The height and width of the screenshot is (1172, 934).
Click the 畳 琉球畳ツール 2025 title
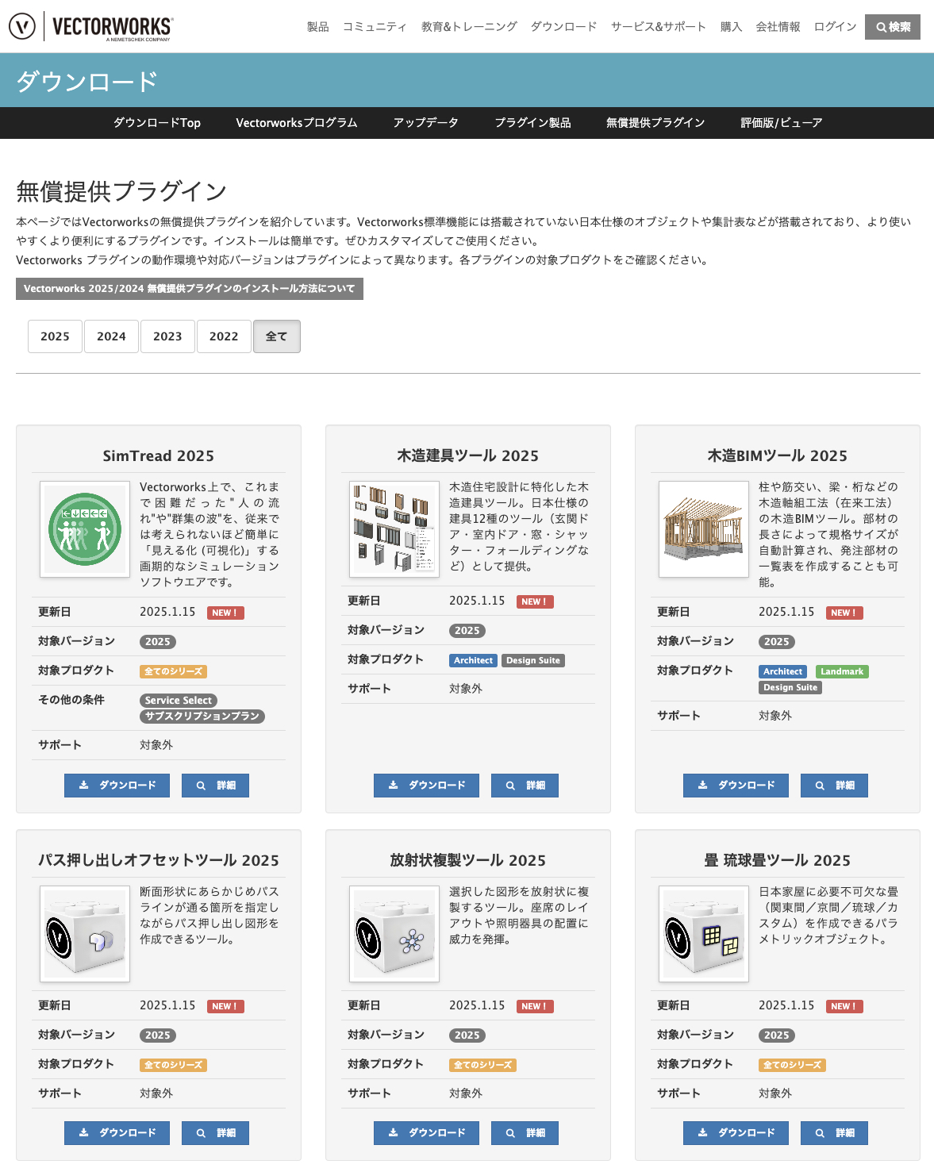coord(778,861)
